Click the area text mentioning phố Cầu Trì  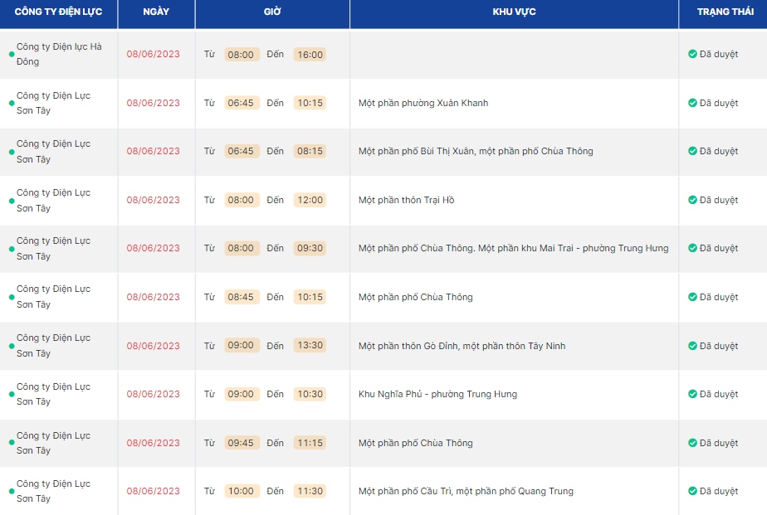466,491
